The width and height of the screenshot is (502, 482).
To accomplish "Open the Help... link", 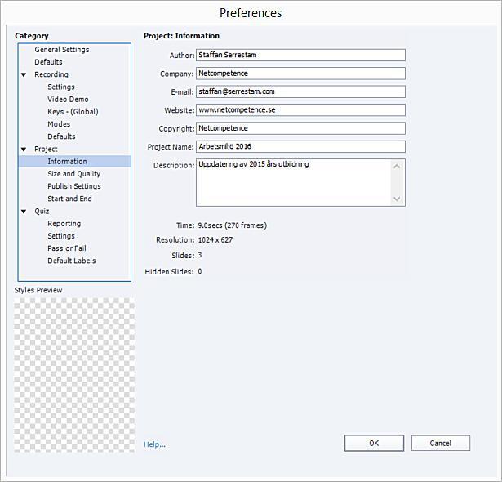I will coord(154,444).
